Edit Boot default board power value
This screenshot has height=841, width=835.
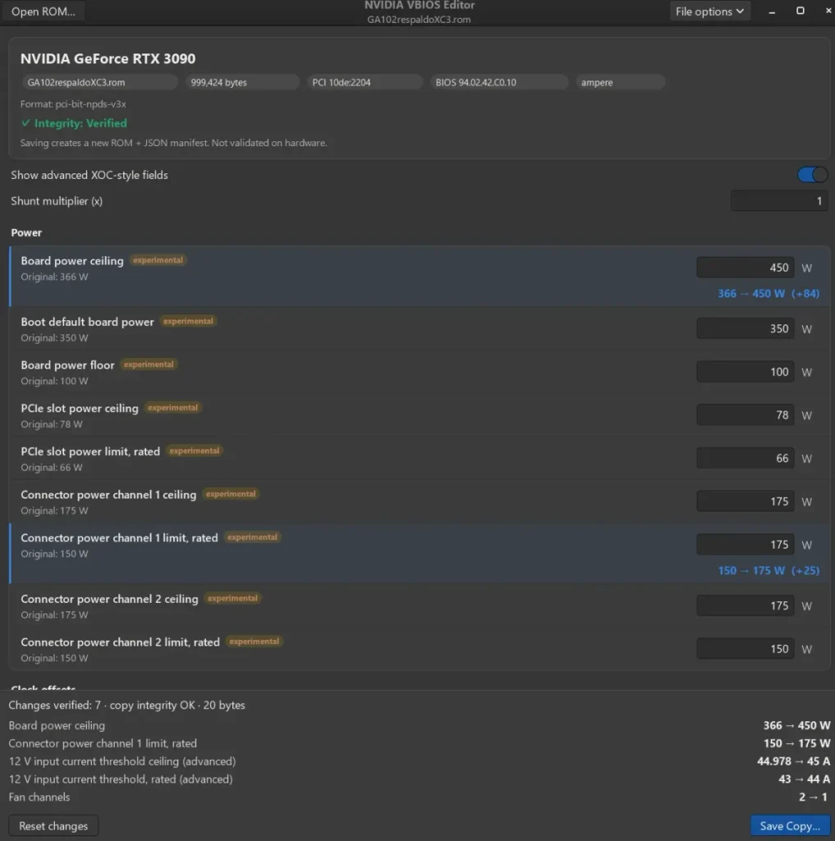(x=745, y=329)
